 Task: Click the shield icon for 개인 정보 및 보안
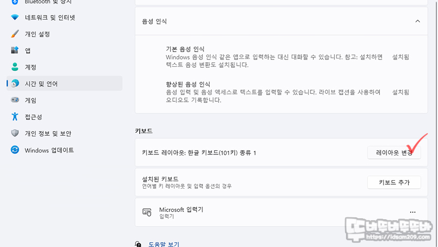tap(15, 133)
